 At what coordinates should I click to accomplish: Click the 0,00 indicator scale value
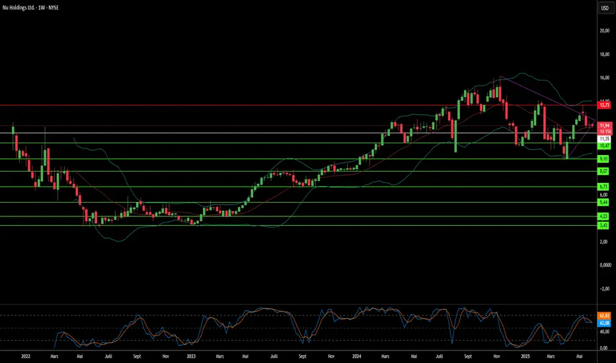point(603,348)
